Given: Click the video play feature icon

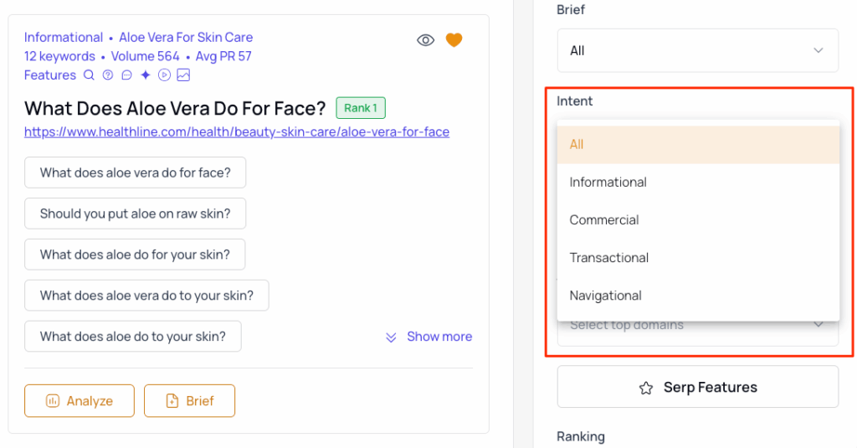Looking at the screenshot, I should click(x=164, y=75).
